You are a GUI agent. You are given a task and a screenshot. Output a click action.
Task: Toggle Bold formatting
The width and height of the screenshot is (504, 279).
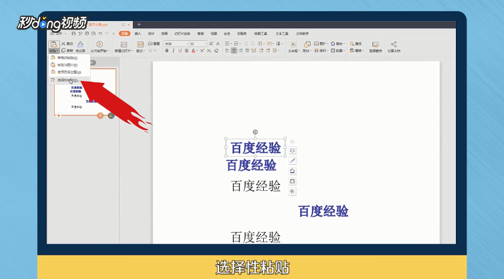(167, 51)
